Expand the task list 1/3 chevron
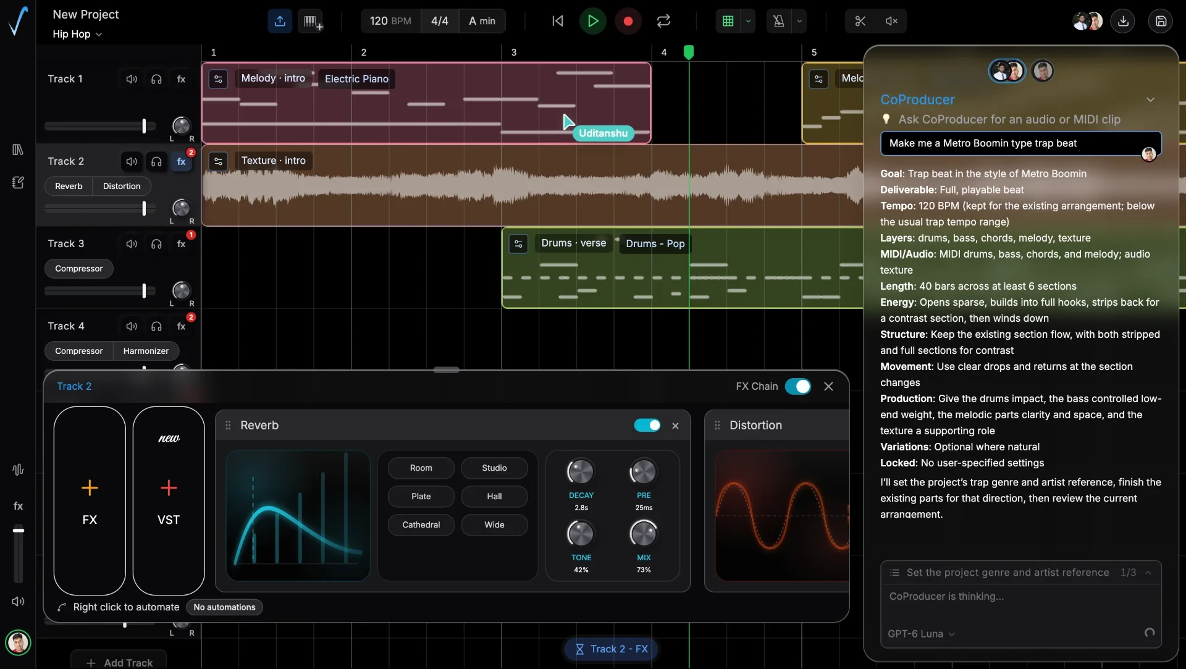 (x=1148, y=573)
